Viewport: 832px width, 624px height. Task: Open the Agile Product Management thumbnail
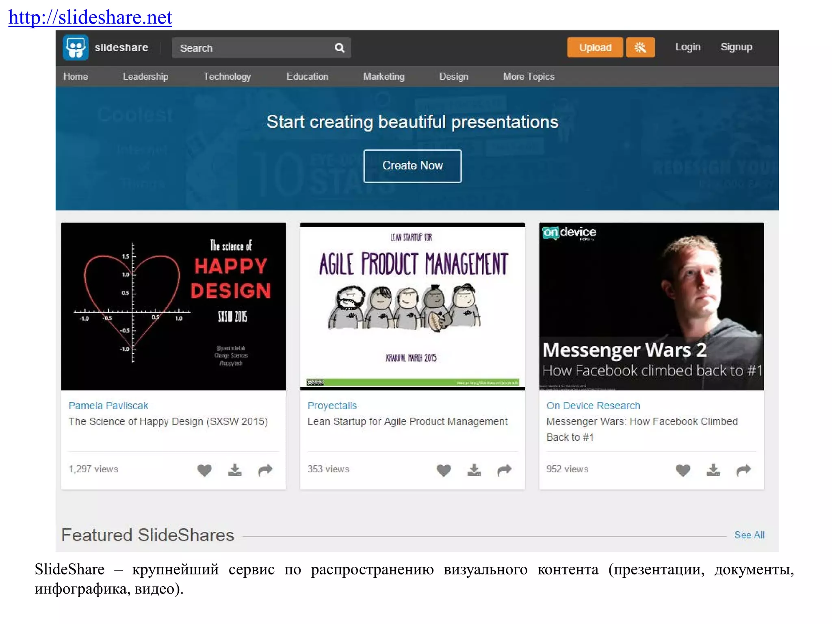click(x=412, y=306)
